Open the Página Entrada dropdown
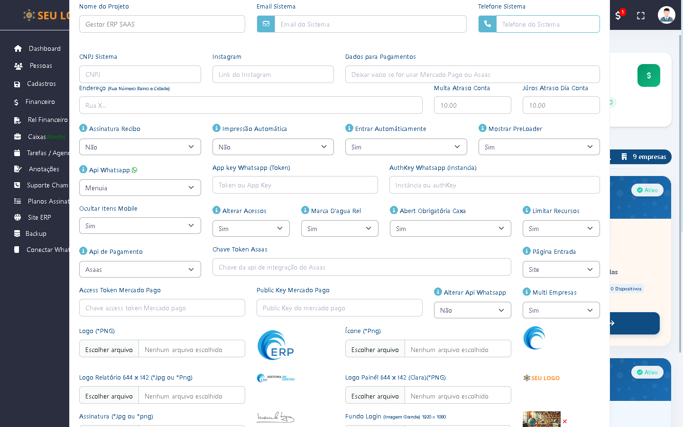 (x=561, y=269)
